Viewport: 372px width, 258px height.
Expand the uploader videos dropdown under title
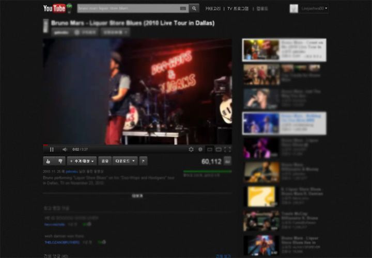[115, 32]
